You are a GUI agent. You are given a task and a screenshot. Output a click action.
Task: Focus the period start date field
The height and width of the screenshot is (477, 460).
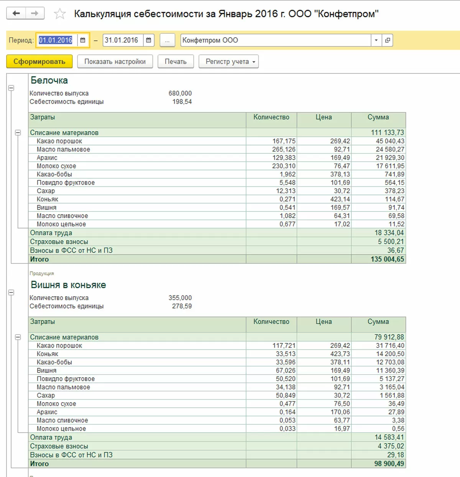[x=56, y=40]
